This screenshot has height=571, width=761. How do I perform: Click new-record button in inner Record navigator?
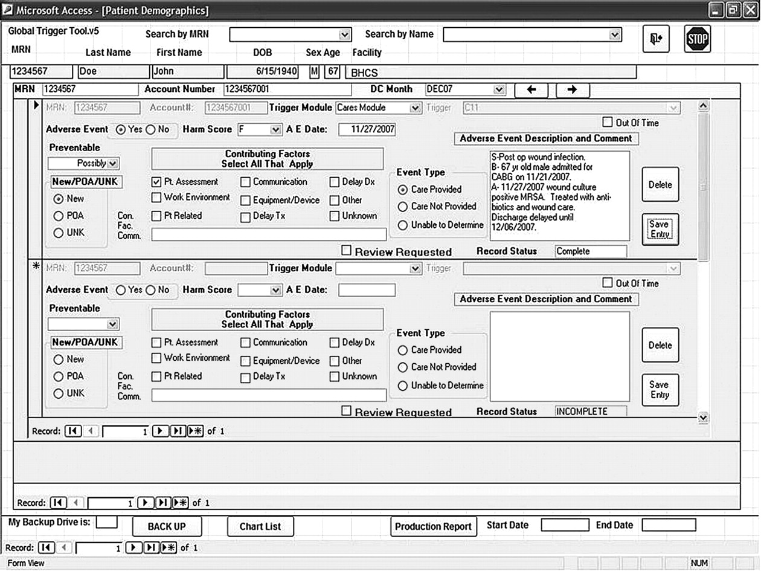(196, 431)
